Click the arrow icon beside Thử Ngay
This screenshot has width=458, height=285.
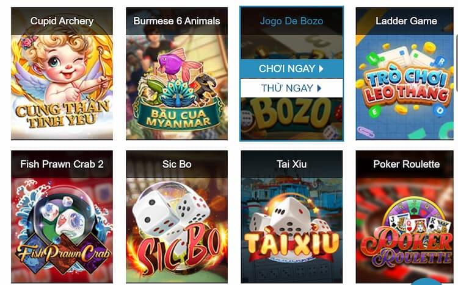[x=319, y=88]
